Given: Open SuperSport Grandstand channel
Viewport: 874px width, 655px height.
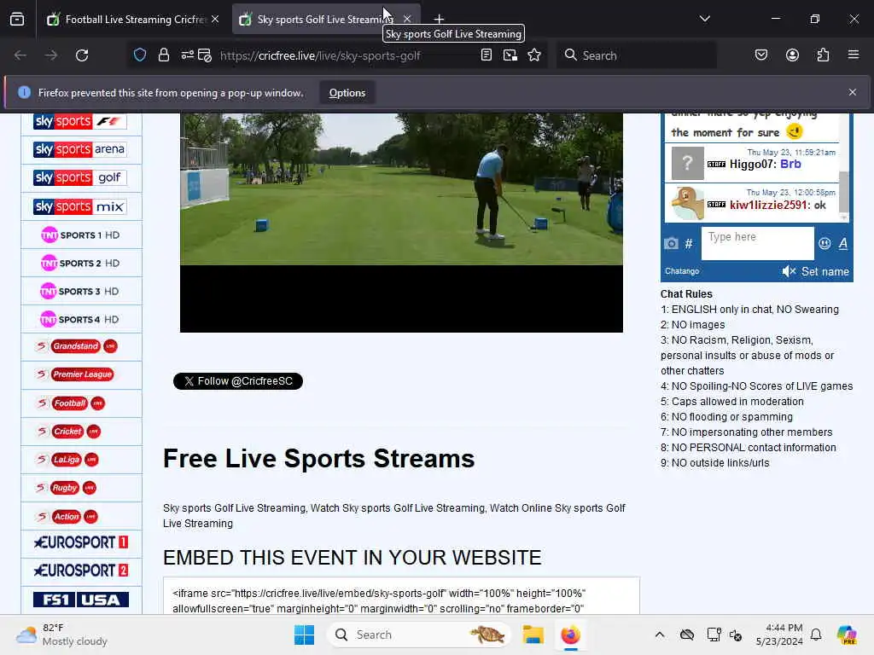Looking at the screenshot, I should (x=76, y=346).
